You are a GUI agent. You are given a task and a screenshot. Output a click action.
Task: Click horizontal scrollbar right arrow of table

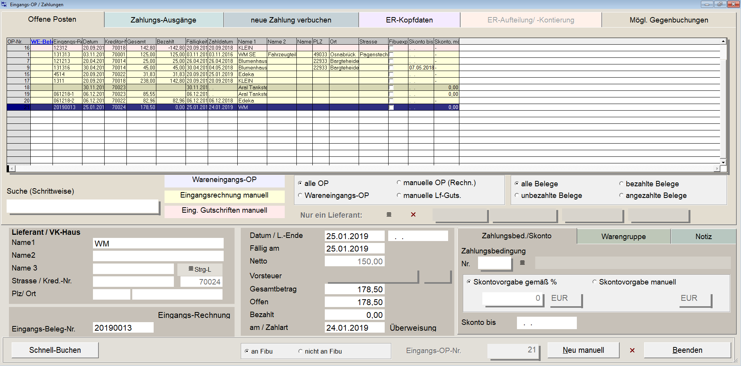717,168
